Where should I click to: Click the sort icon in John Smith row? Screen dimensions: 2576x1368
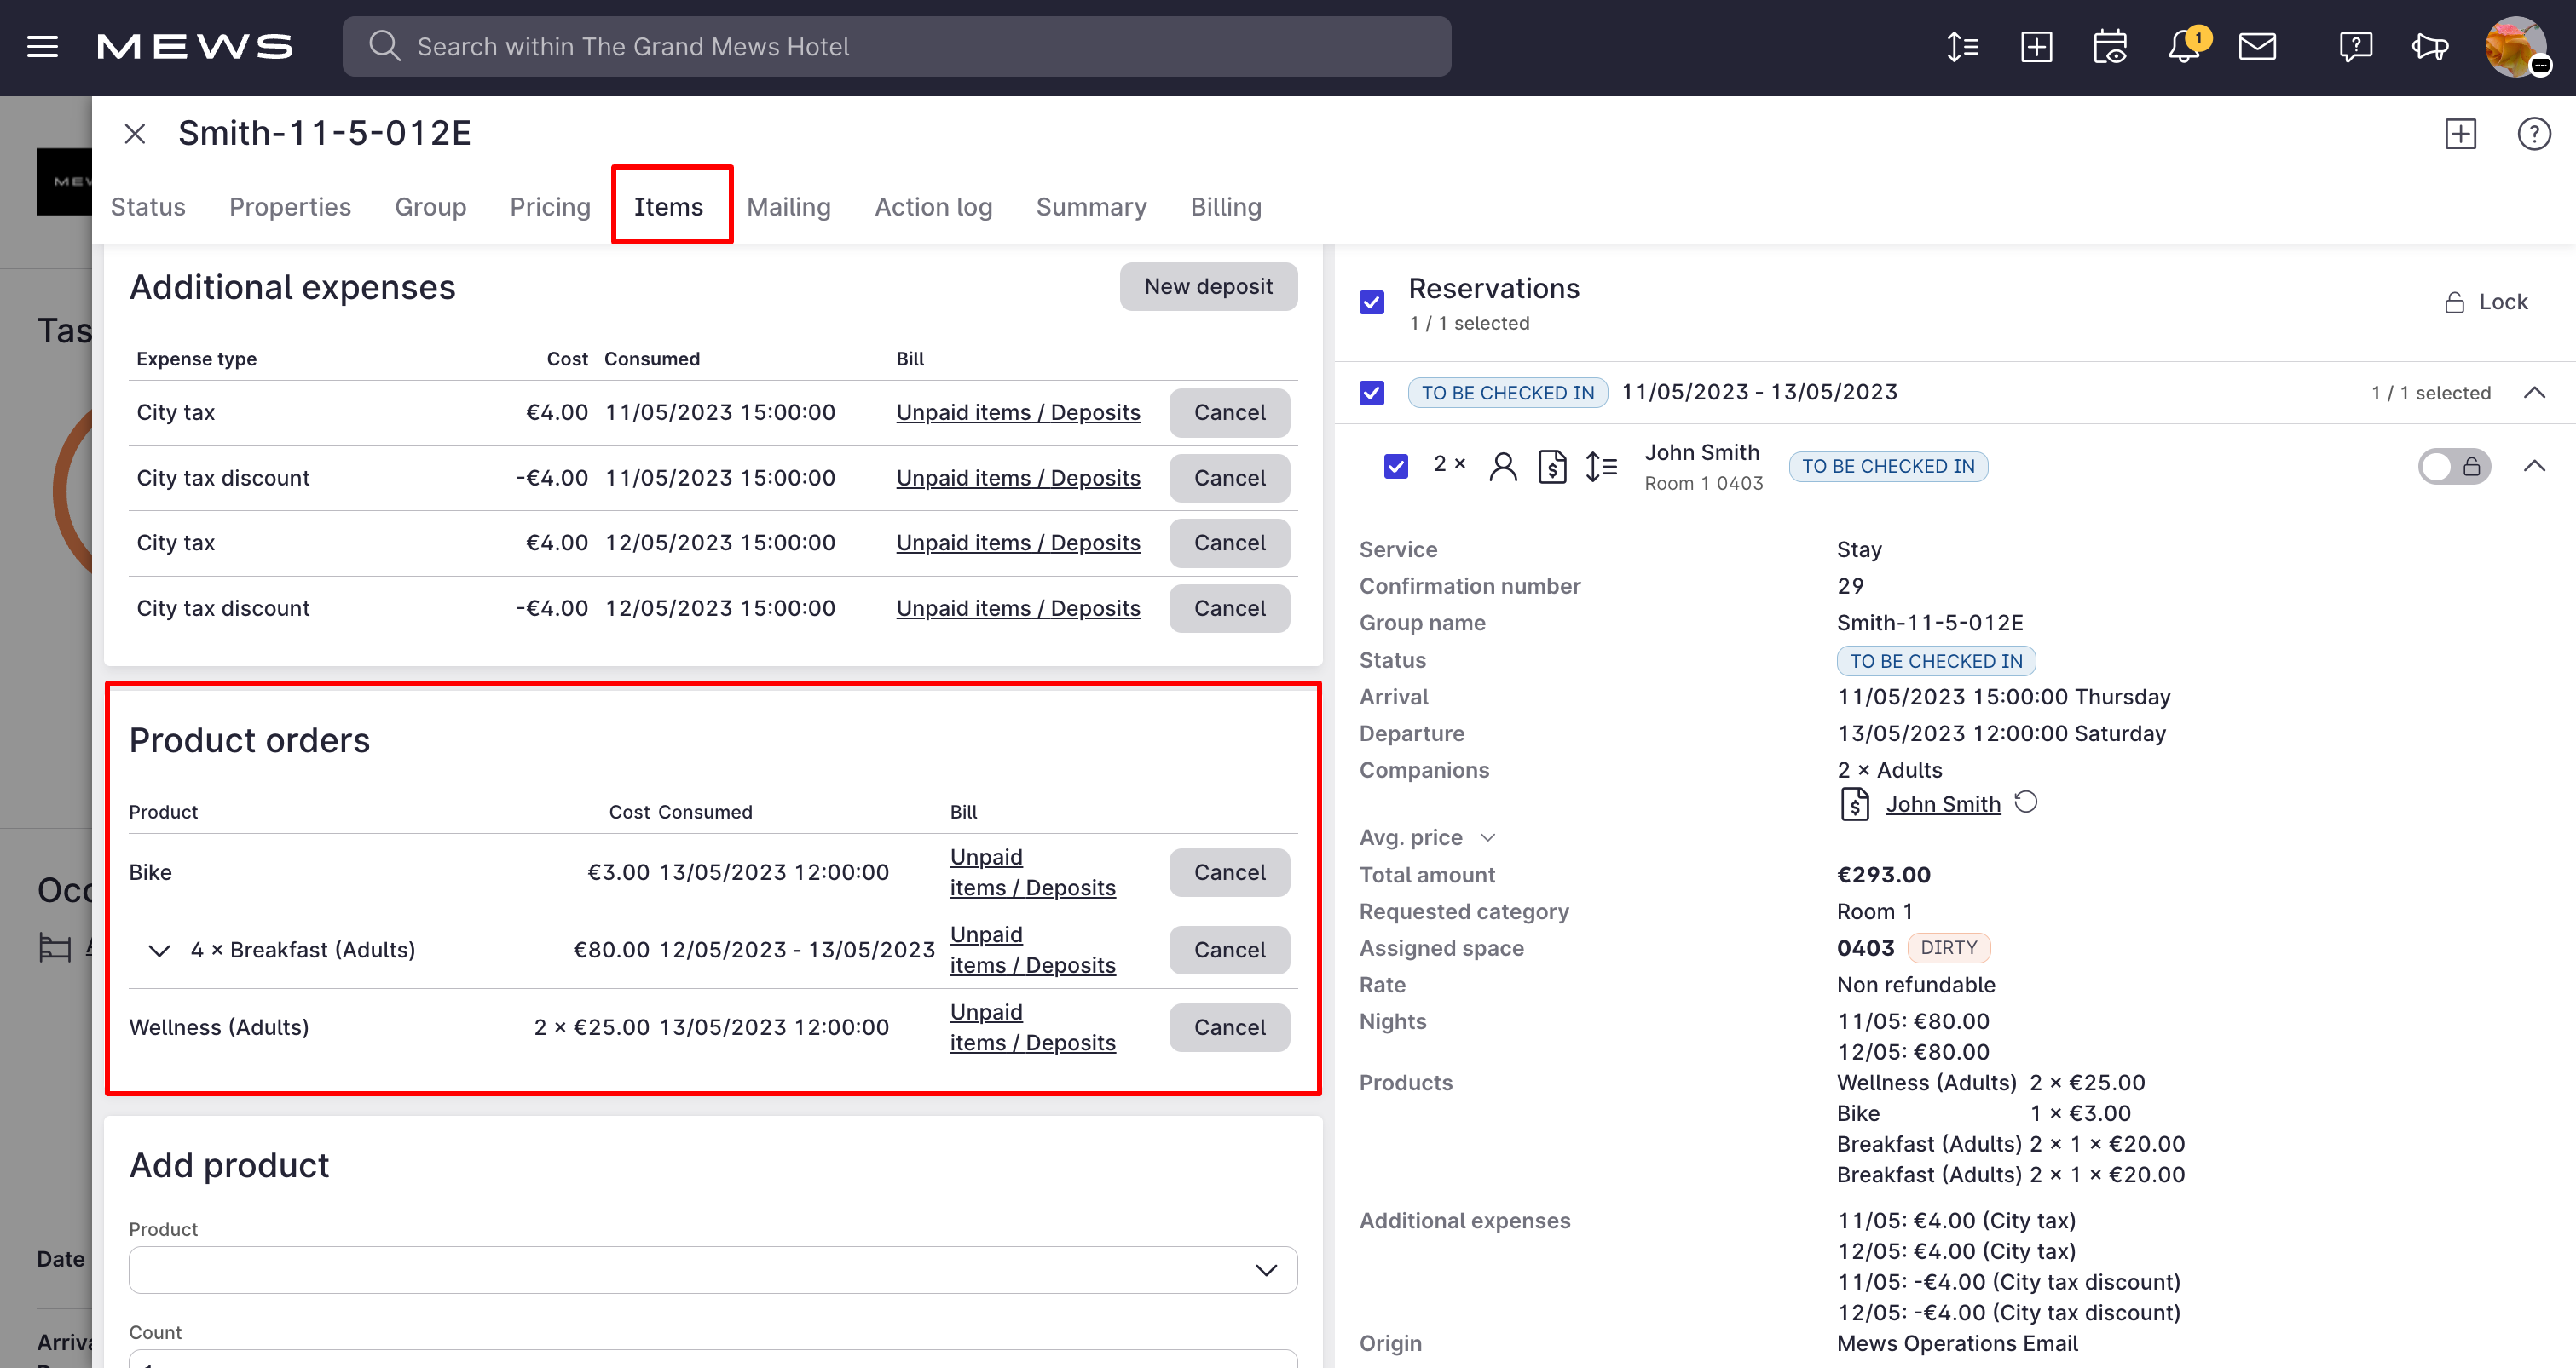[x=1601, y=467]
